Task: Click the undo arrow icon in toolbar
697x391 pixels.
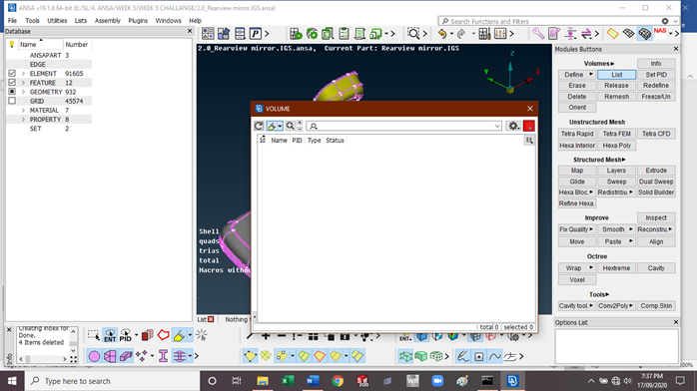Action: click(x=441, y=34)
